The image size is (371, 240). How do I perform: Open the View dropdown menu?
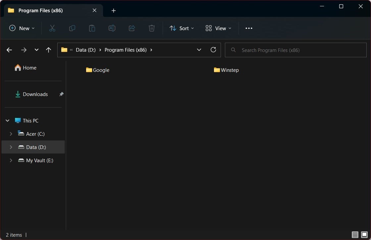coord(218,28)
